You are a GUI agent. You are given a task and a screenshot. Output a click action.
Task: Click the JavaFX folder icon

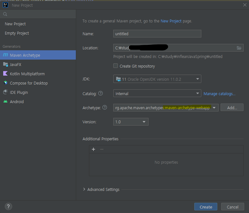(x=5, y=64)
